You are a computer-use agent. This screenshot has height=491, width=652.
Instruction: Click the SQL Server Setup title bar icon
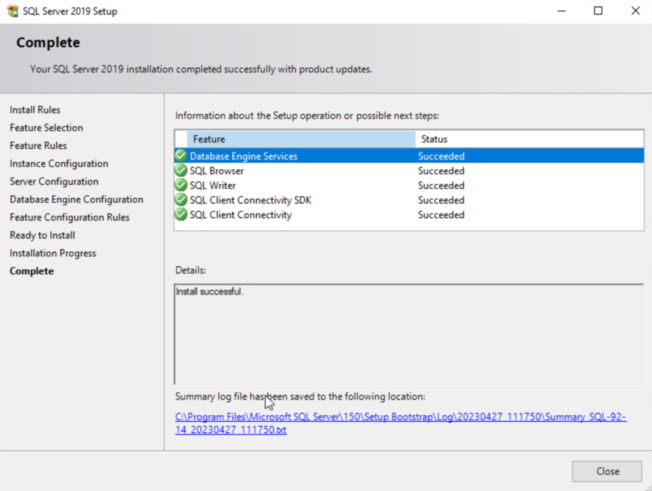pos(12,11)
